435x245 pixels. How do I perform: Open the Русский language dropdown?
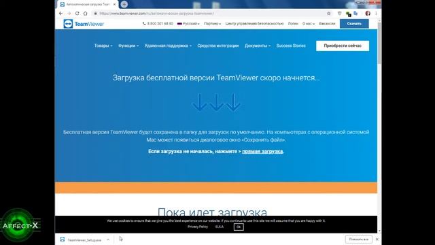click(x=188, y=24)
